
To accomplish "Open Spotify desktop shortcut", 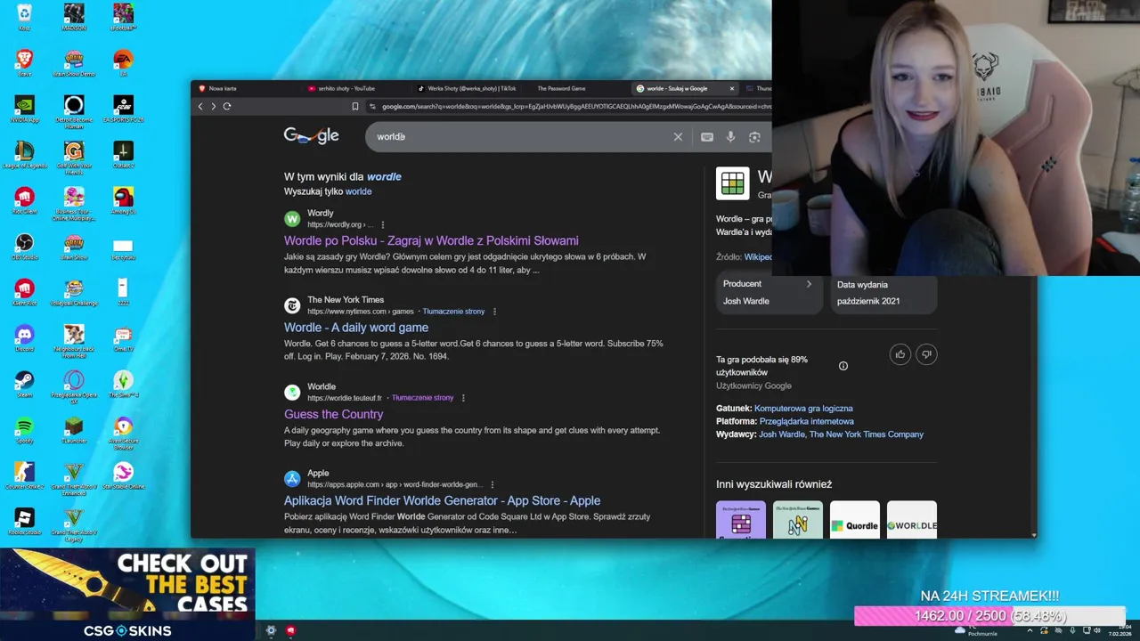I will point(24,430).
